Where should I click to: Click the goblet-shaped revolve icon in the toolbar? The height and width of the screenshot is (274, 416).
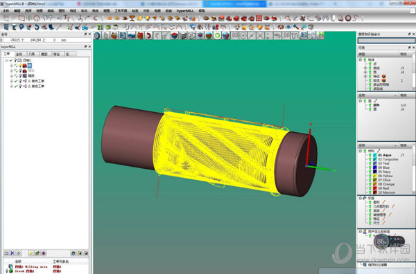(x=132, y=18)
